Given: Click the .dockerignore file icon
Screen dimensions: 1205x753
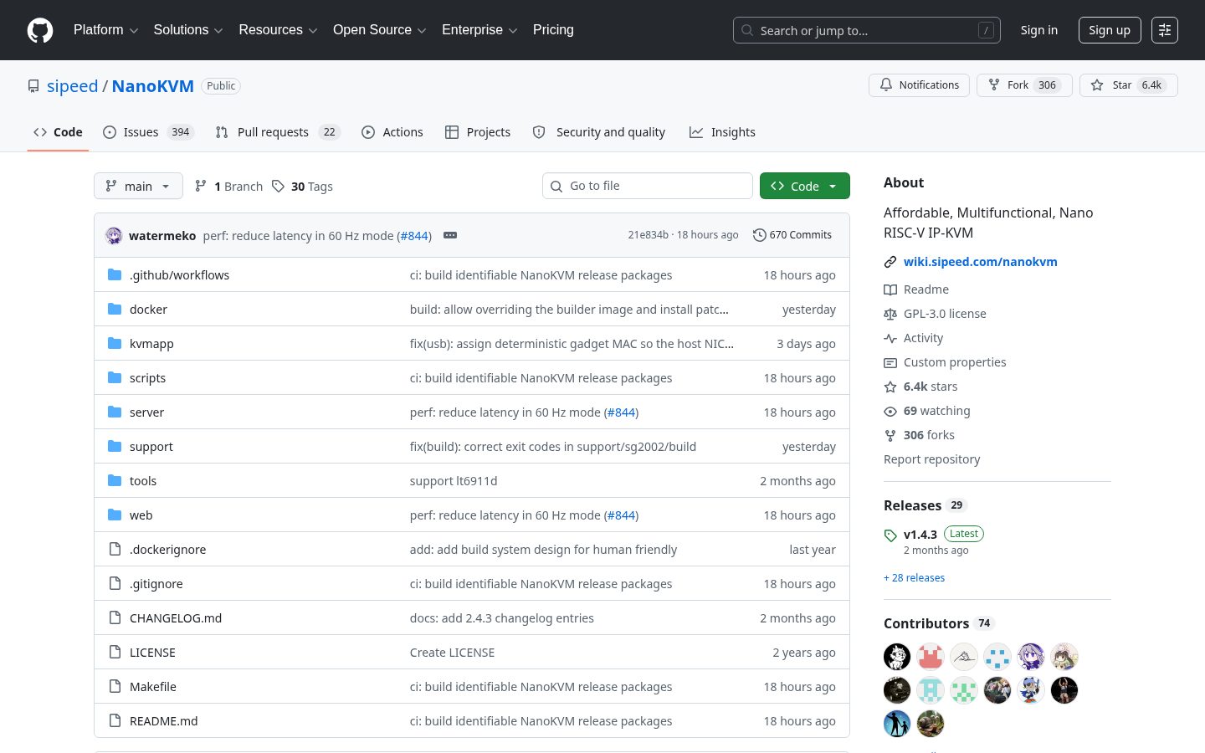Looking at the screenshot, I should click(115, 549).
